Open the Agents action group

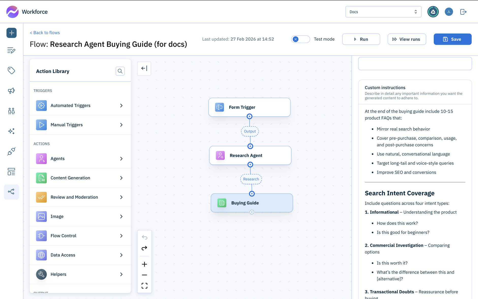[80, 159]
